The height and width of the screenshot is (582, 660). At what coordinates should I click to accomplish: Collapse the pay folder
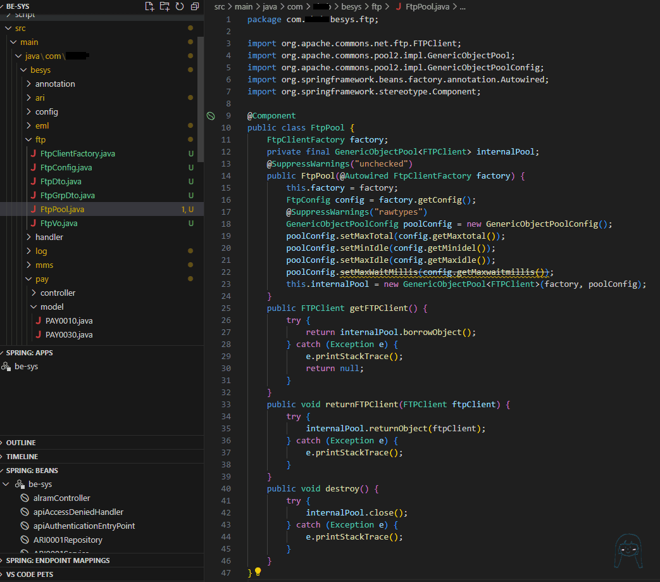click(x=28, y=279)
